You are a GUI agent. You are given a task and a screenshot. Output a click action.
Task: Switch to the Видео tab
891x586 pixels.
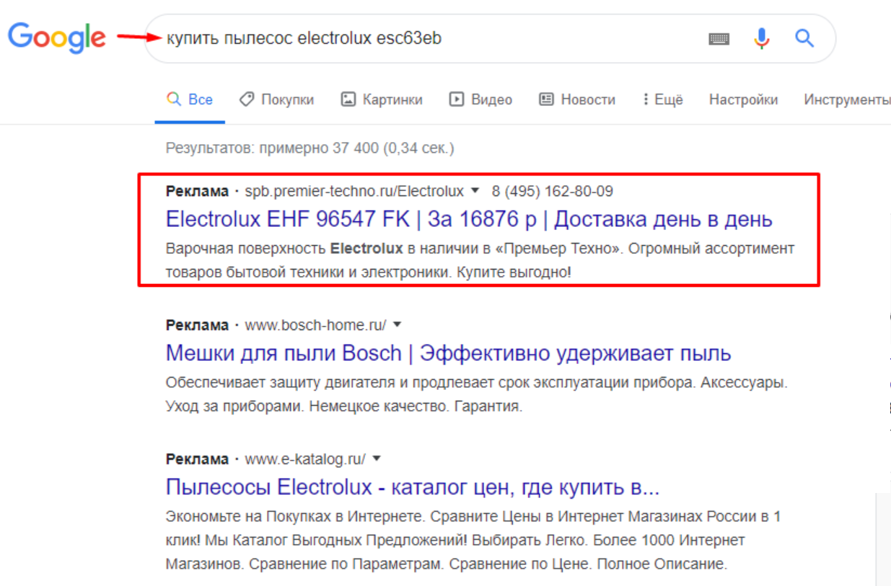point(480,99)
